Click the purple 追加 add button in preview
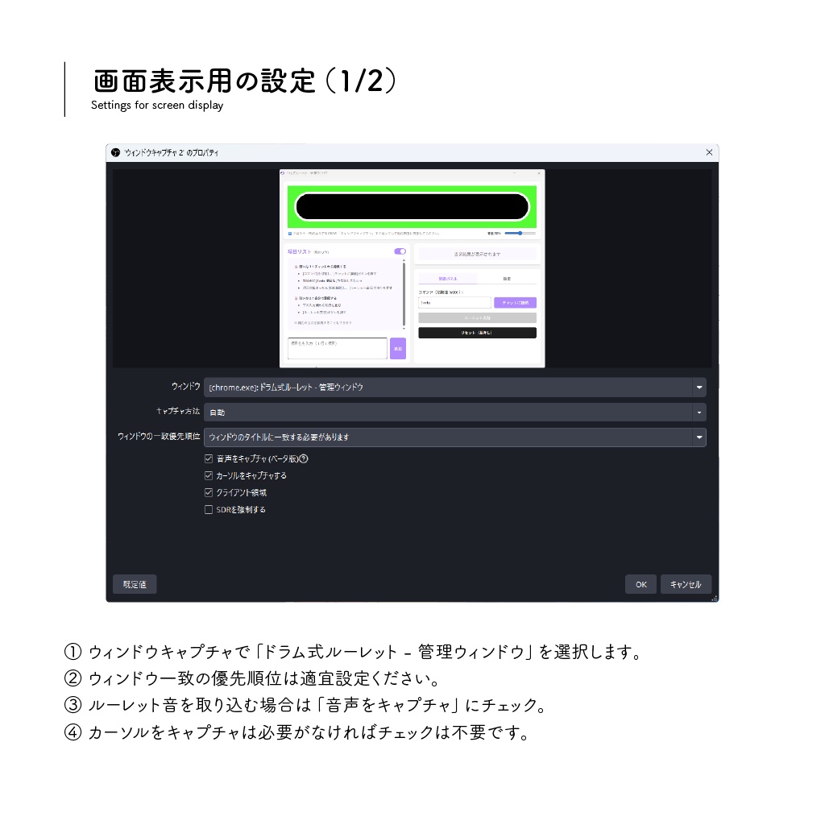This screenshot has width=825, height=825. [398, 349]
